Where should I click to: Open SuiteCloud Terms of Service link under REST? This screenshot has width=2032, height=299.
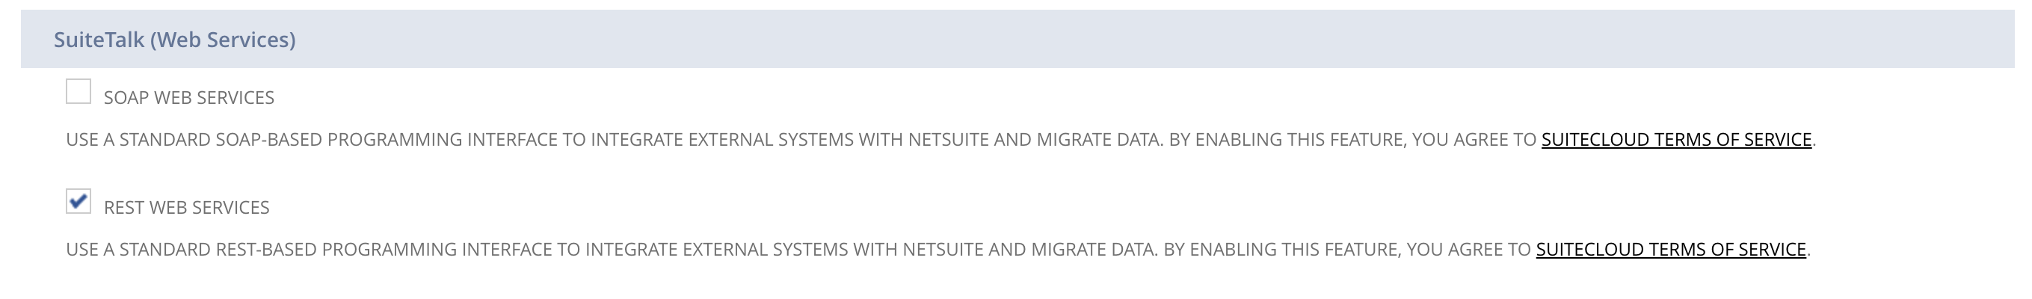coord(1671,250)
